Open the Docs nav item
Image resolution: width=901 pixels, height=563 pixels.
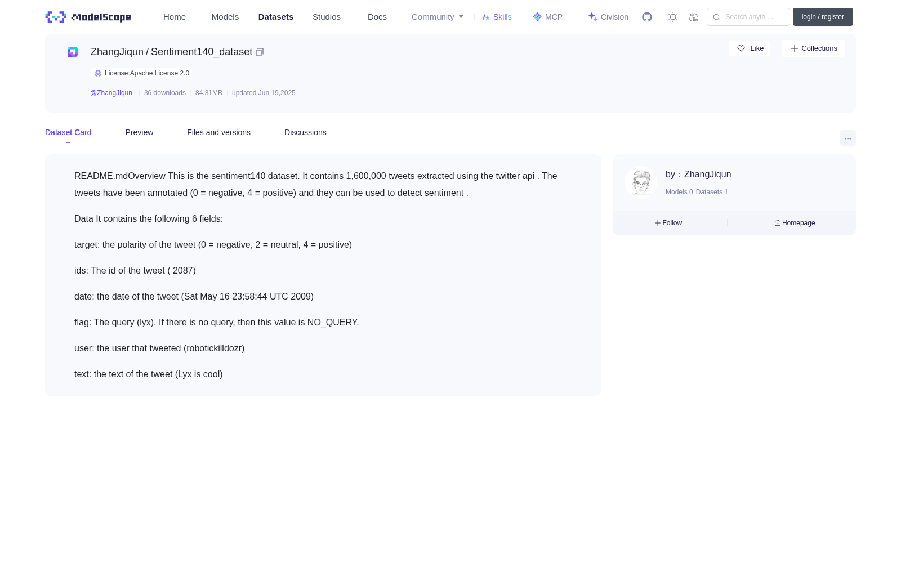point(377,17)
